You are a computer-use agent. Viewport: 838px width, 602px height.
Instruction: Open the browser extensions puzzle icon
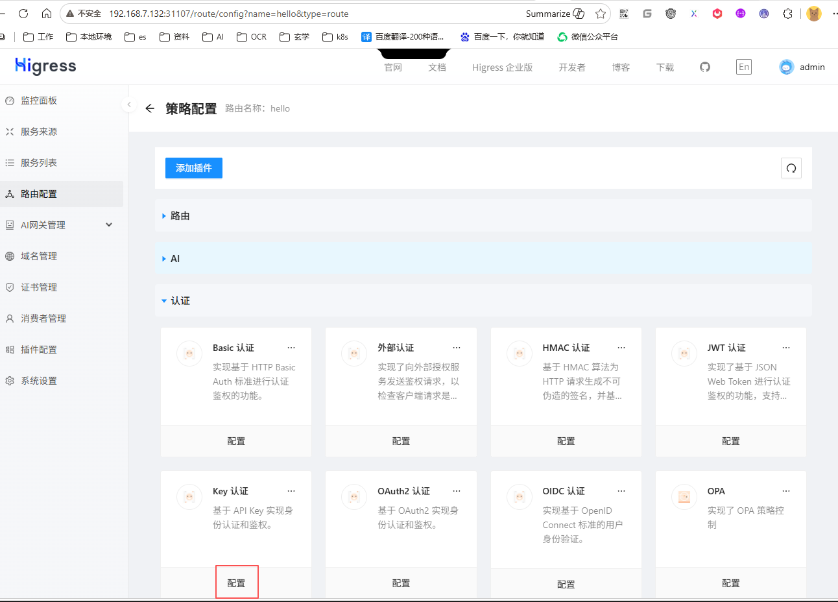(787, 13)
